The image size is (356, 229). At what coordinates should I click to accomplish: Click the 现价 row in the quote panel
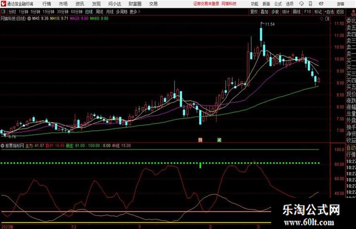(351, 94)
